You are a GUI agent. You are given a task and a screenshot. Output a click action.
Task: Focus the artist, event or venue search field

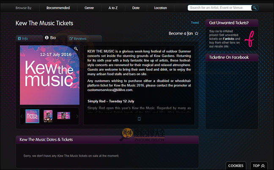pyautogui.click(x=219, y=8)
